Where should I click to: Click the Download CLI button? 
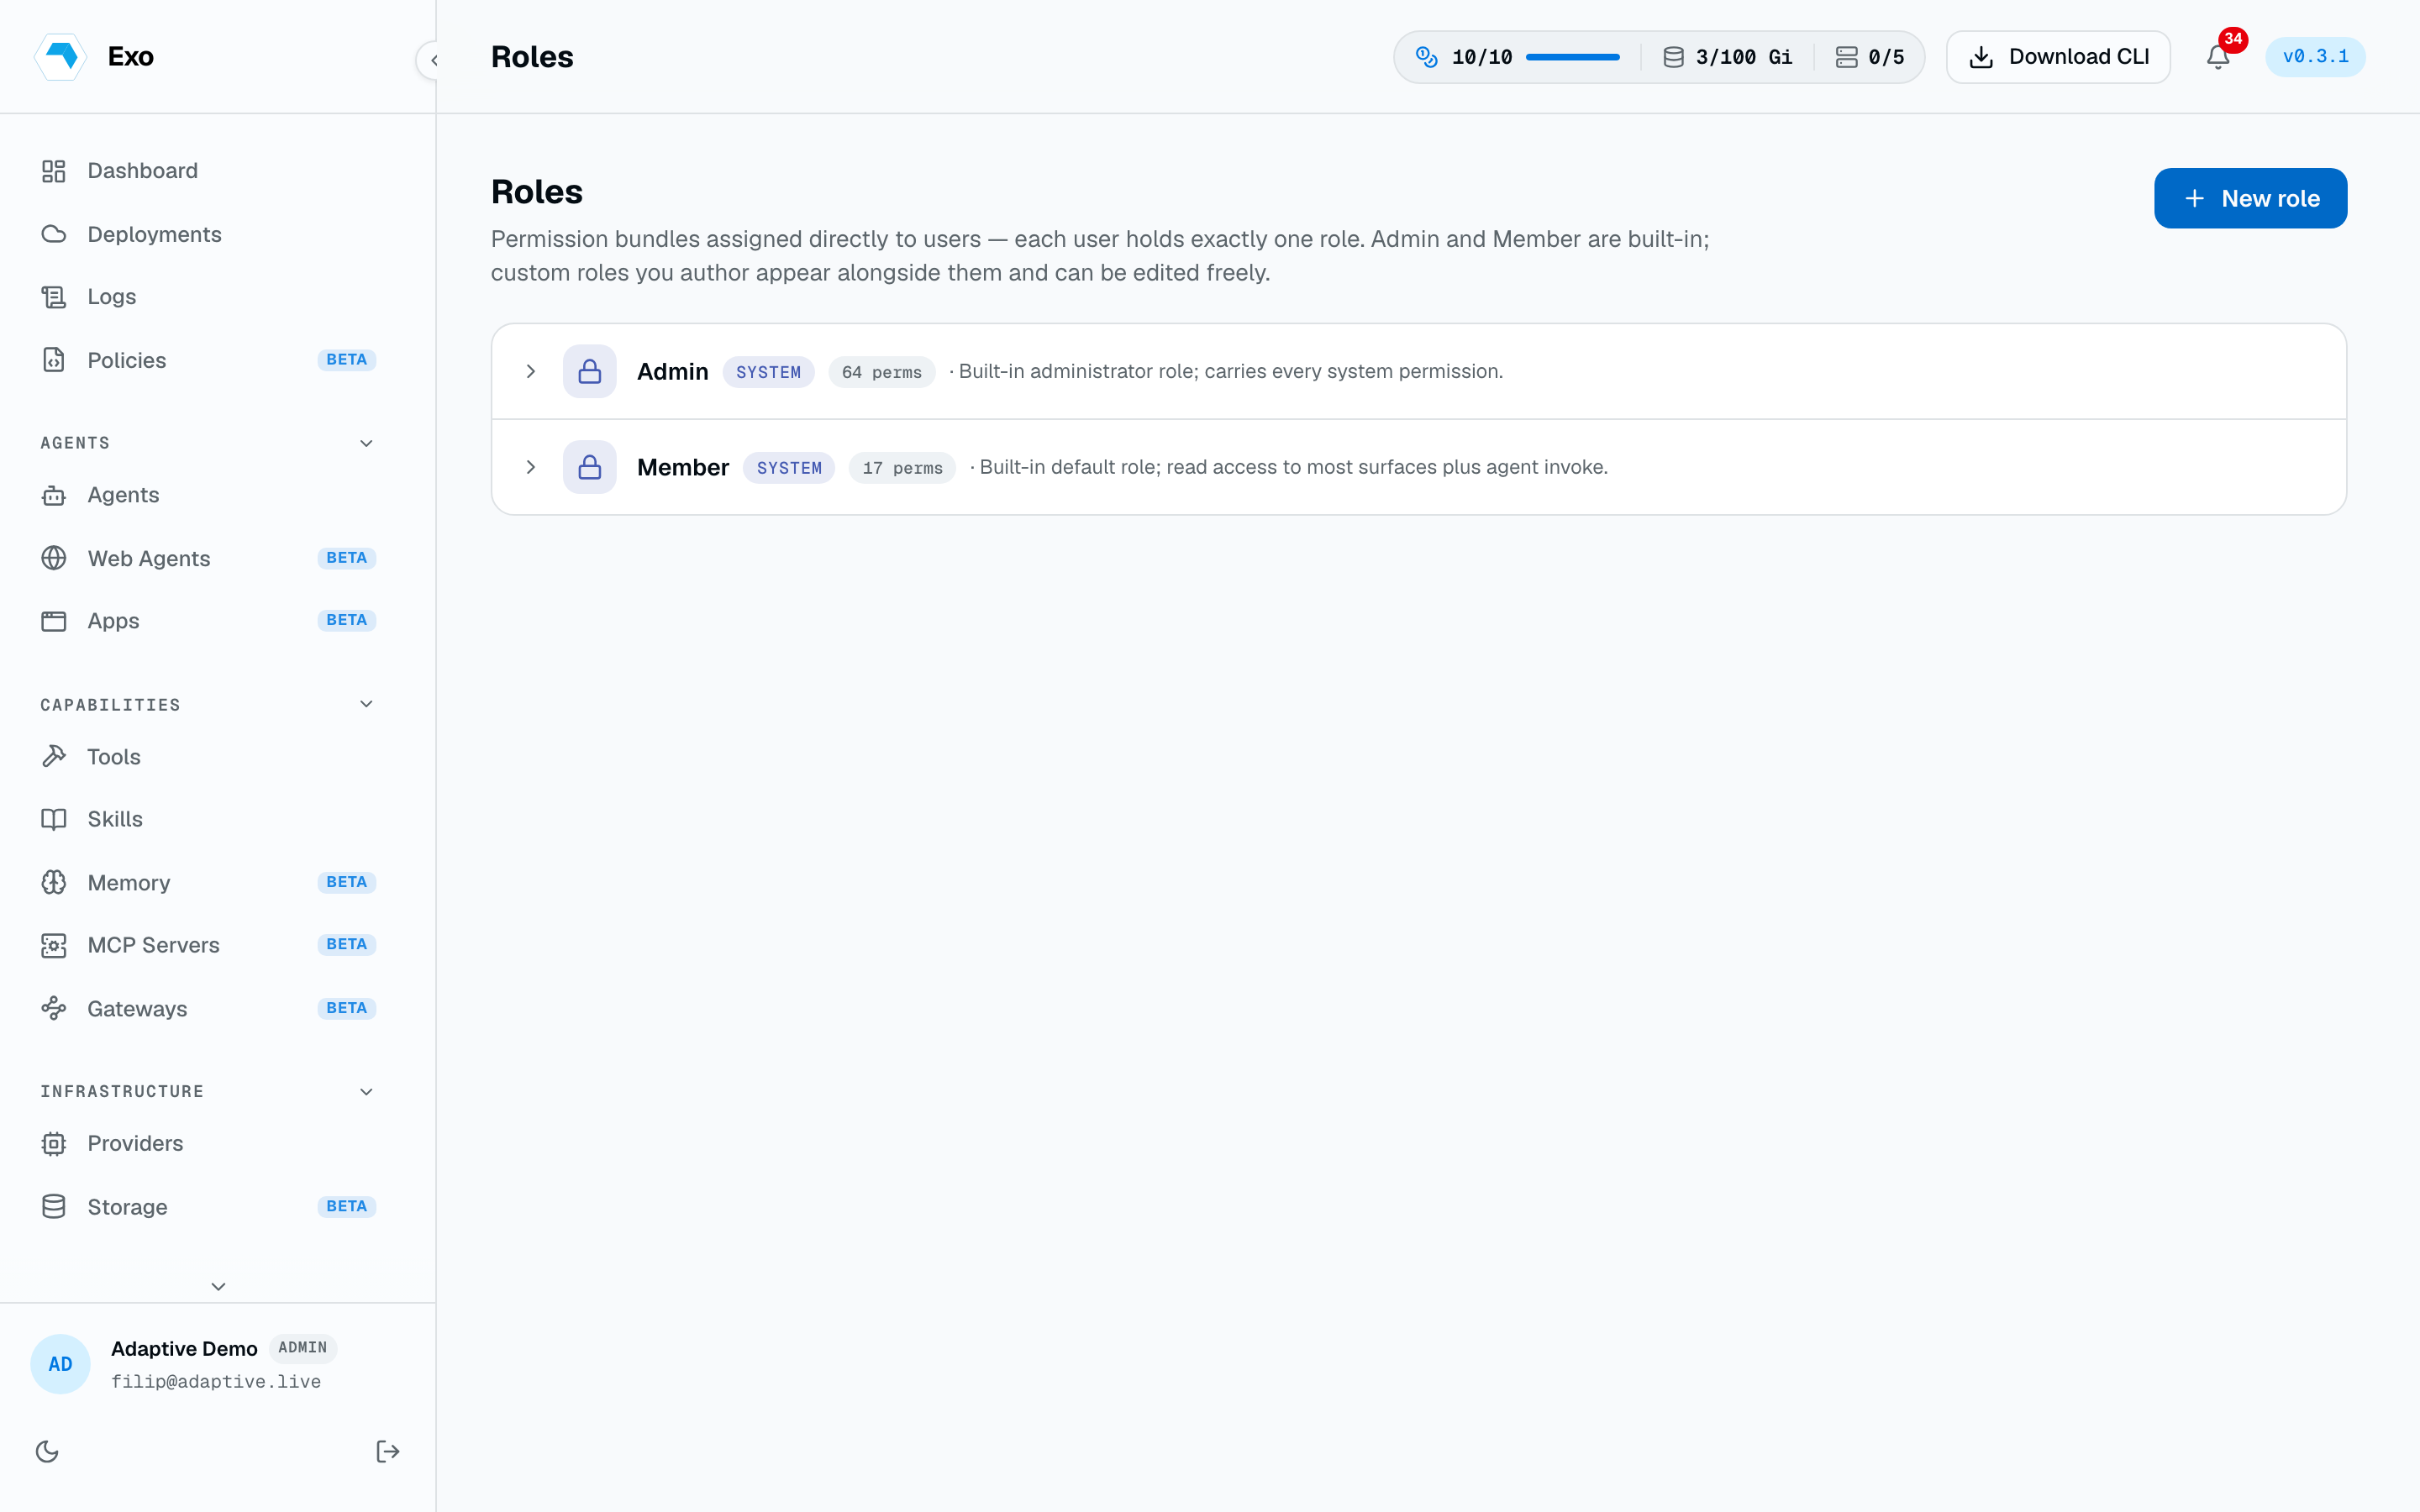[2058, 57]
